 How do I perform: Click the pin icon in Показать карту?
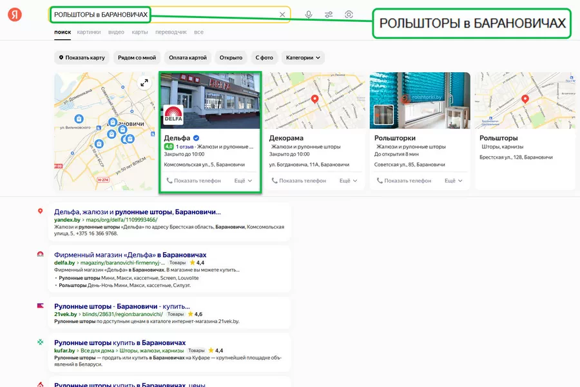[x=61, y=57]
